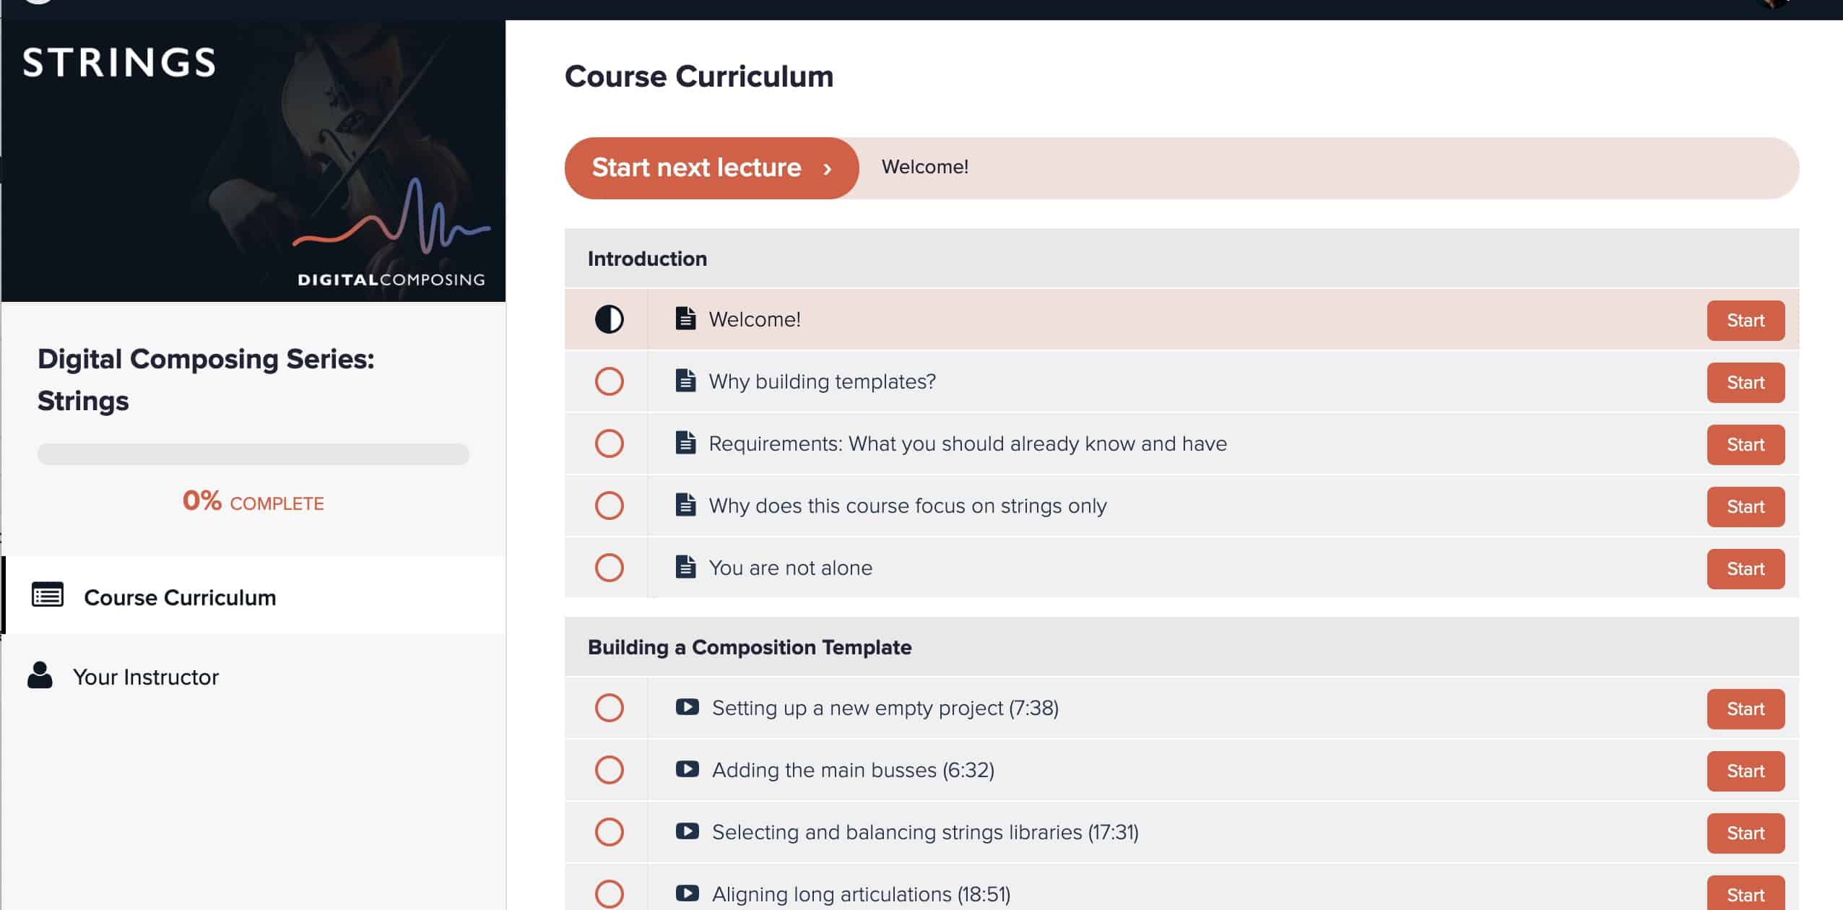
Task: Open Selecting and balancing strings libraries (17:31) link
Action: 925,832
